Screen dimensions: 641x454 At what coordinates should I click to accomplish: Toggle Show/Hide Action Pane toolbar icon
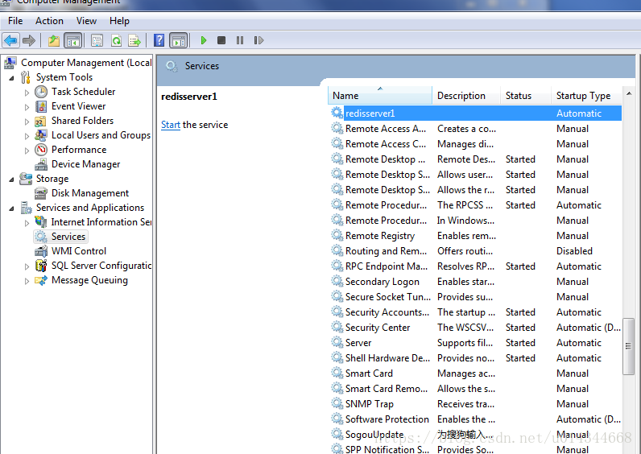(x=179, y=40)
